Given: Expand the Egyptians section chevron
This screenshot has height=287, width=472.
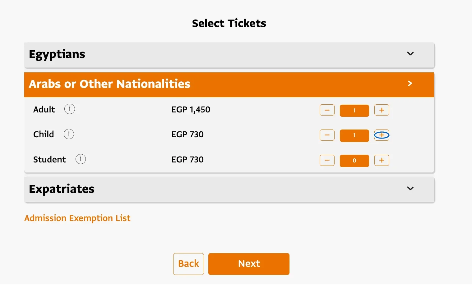Looking at the screenshot, I should click(x=410, y=54).
